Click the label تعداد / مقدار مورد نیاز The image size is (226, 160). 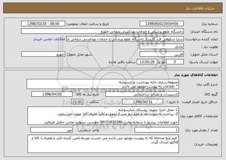(201, 130)
